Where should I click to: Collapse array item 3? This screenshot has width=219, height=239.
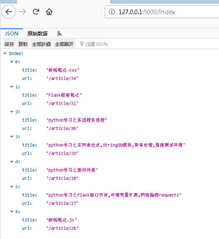tap(12, 137)
